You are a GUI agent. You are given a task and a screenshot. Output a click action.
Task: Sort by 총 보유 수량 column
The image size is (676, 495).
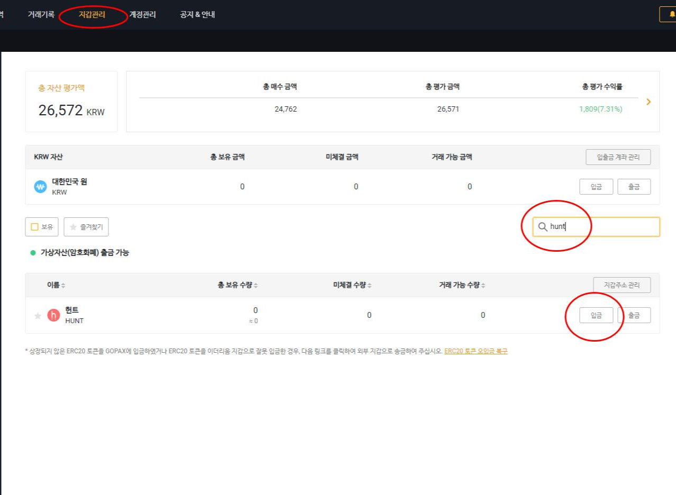pos(237,285)
